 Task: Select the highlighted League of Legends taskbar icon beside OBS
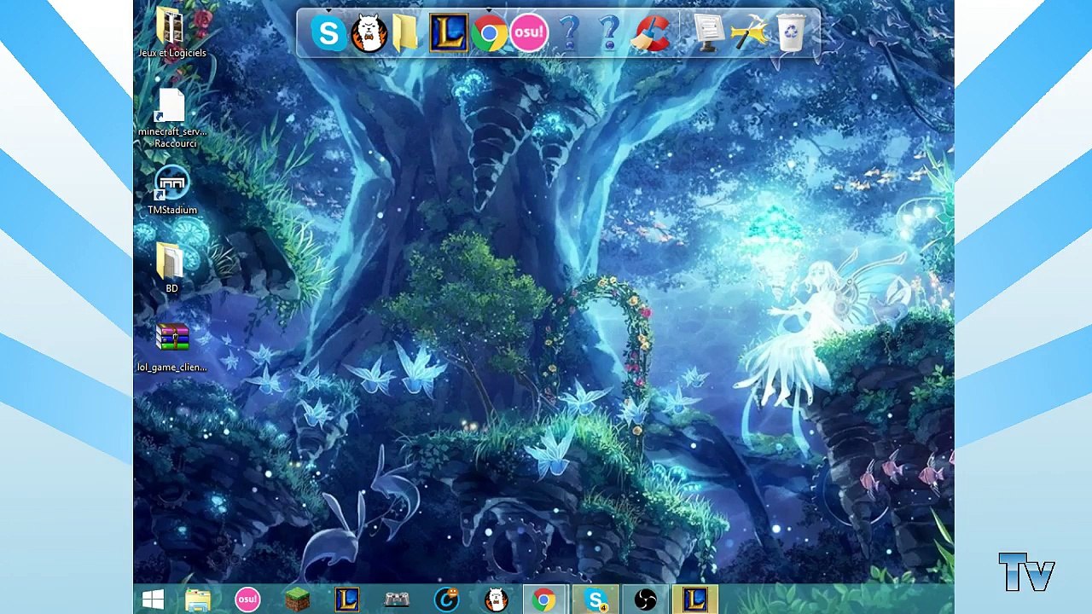pyautogui.click(x=695, y=600)
